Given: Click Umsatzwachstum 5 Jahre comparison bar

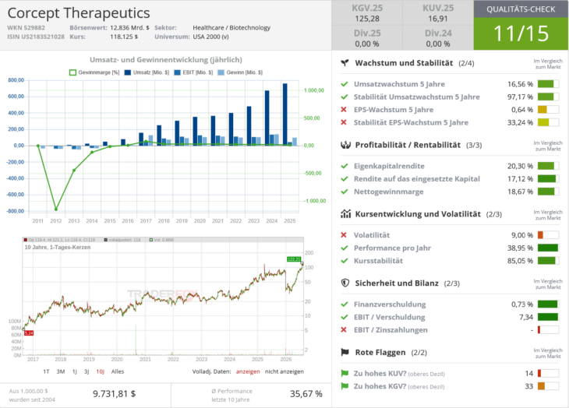Looking at the screenshot, I should (548, 84).
